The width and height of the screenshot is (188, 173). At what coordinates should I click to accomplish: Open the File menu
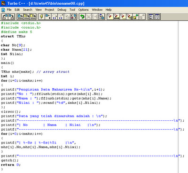pos(9,10)
